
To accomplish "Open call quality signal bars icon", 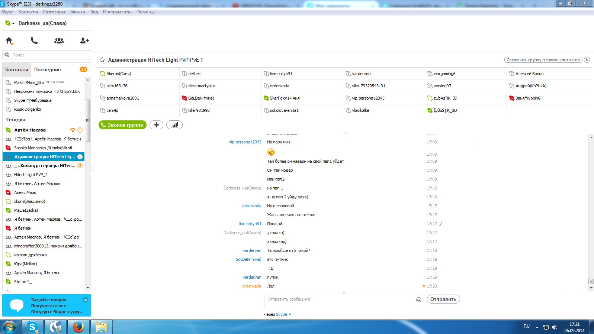I will click(x=174, y=125).
